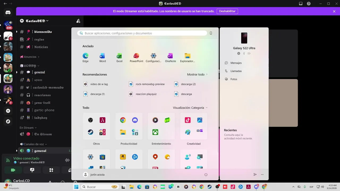Open the pinned Configuración settings app
340x191 pixels.
click(154, 58)
